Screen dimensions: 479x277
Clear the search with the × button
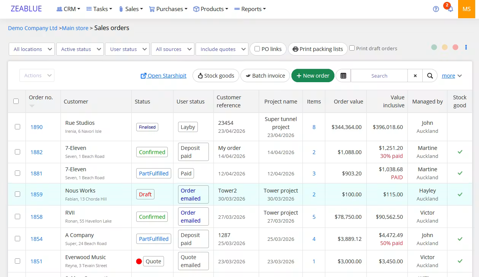pos(415,76)
